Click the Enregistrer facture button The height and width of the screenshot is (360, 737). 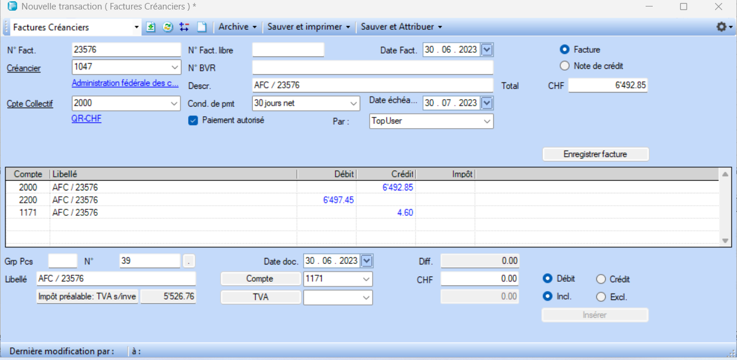[595, 154]
